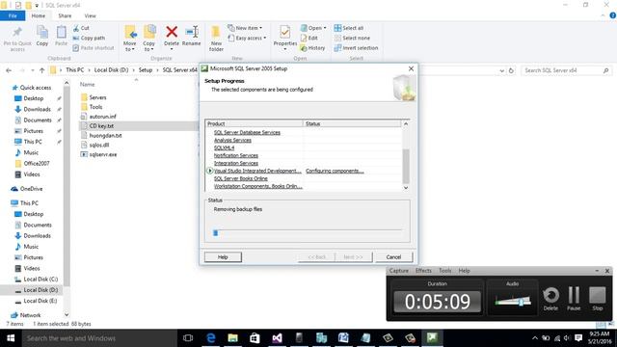Click the Analysis Services product link
617x347 pixels.
tap(232, 140)
